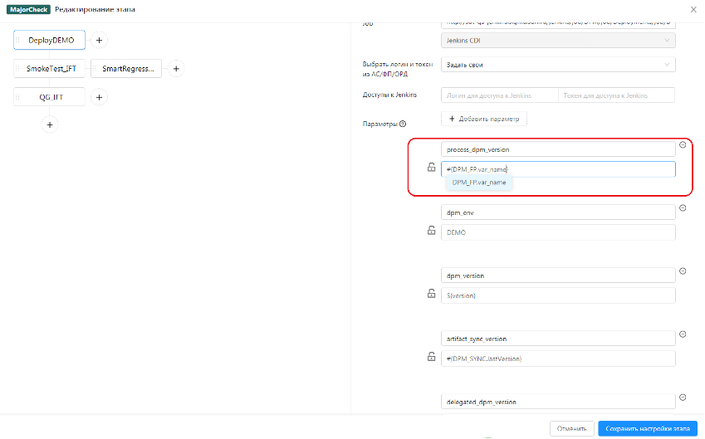Click plus after SmartRegress stage

(176, 69)
